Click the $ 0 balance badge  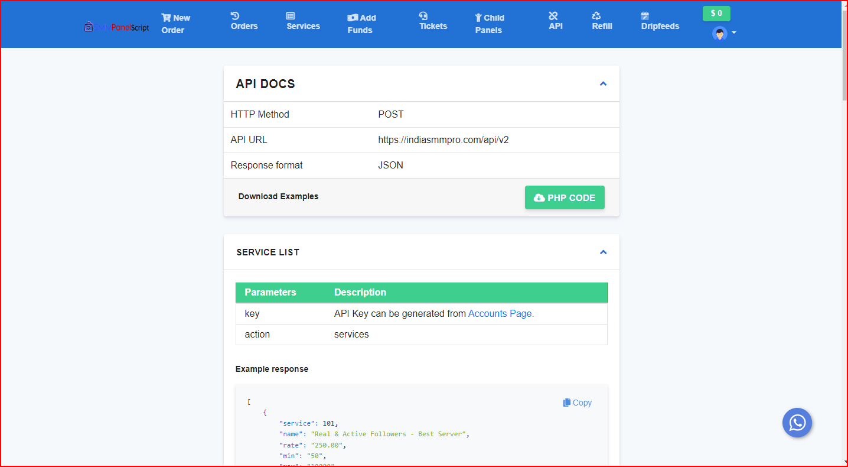click(x=716, y=13)
